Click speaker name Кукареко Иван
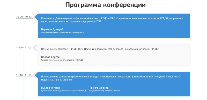The height and width of the screenshot is (100, 207). point(50,88)
